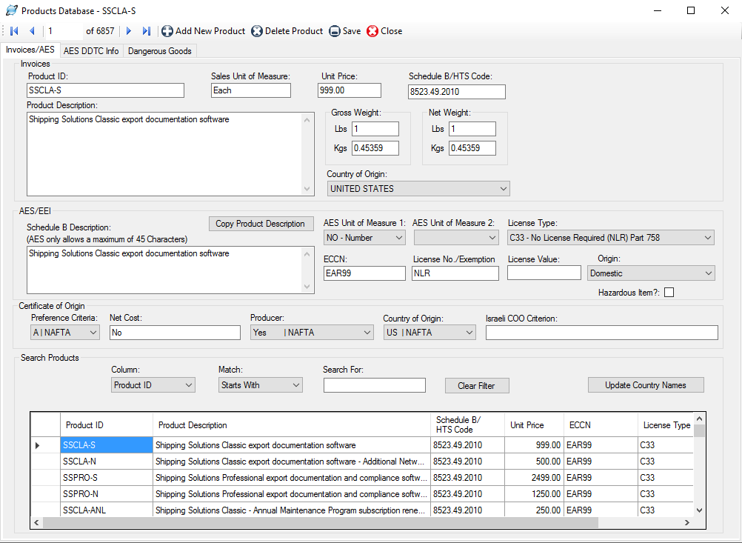Viewport: 742px width, 543px height.
Task: Click Copy Product Description button
Action: point(261,224)
